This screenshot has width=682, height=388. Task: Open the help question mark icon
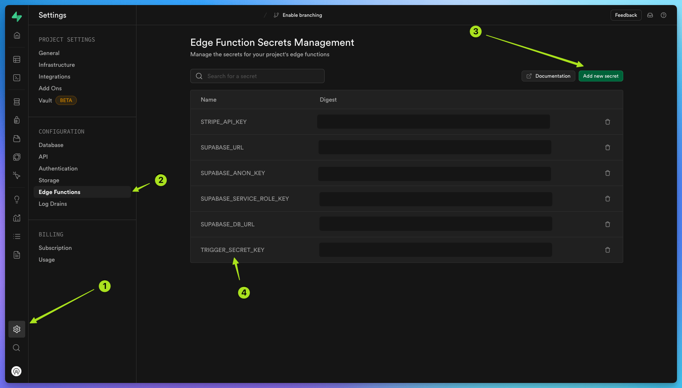click(x=664, y=15)
